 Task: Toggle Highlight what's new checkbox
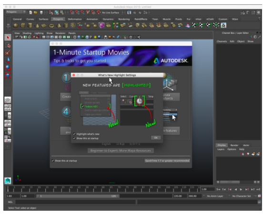74,134
